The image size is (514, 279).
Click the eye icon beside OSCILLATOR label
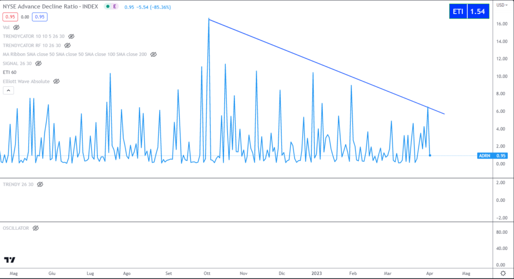(36, 228)
